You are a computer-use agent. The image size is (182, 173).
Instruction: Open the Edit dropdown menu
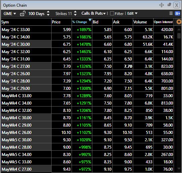click(x=132, y=13)
